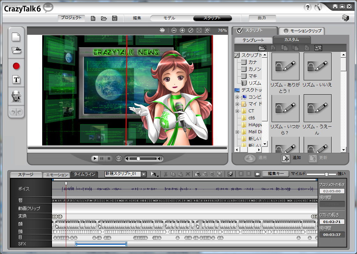This screenshot has width=357, height=254.
Task: Expand the コンピ... tree node
Action: click(x=237, y=97)
